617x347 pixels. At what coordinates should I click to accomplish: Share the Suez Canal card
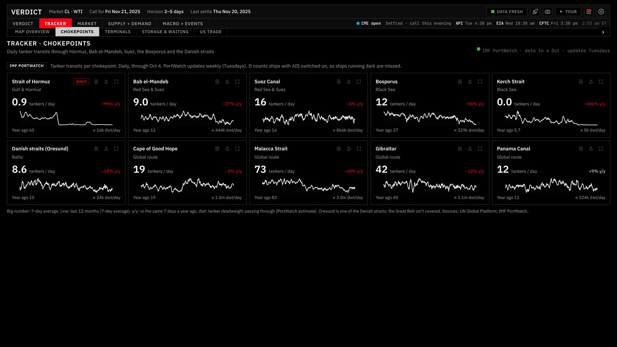coord(349,82)
